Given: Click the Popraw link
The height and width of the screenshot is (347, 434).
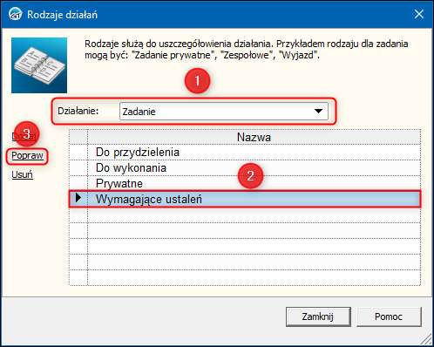Looking at the screenshot, I should point(27,155).
